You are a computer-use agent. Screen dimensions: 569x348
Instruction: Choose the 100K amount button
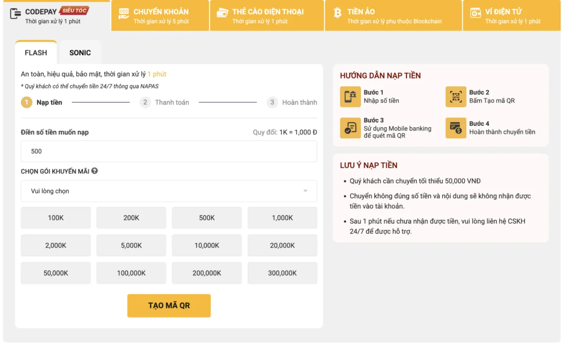click(56, 218)
